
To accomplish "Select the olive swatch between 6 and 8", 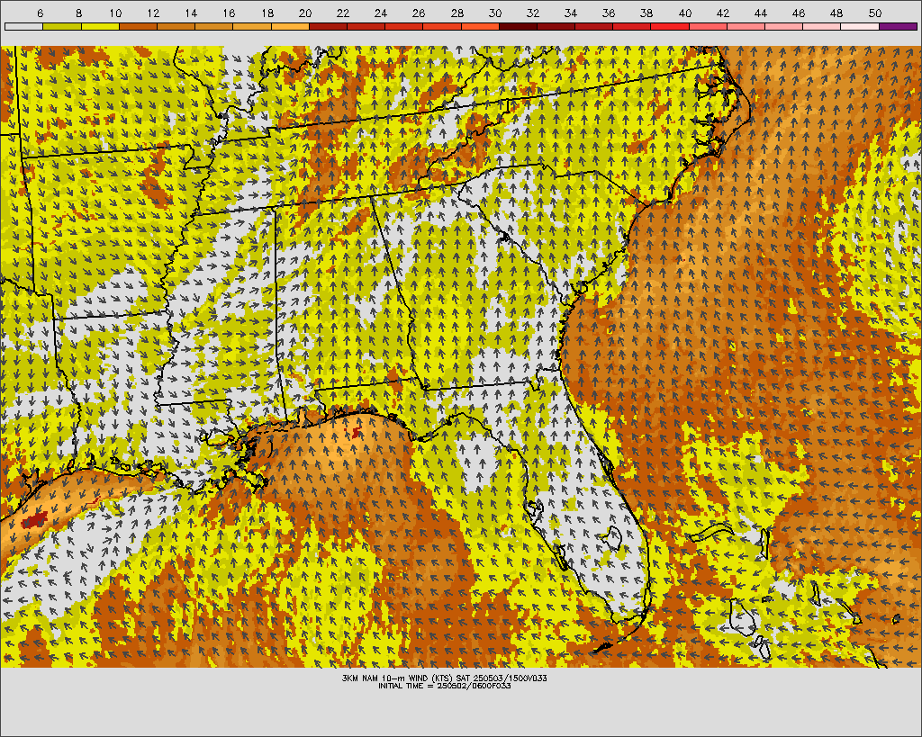I will (62, 26).
